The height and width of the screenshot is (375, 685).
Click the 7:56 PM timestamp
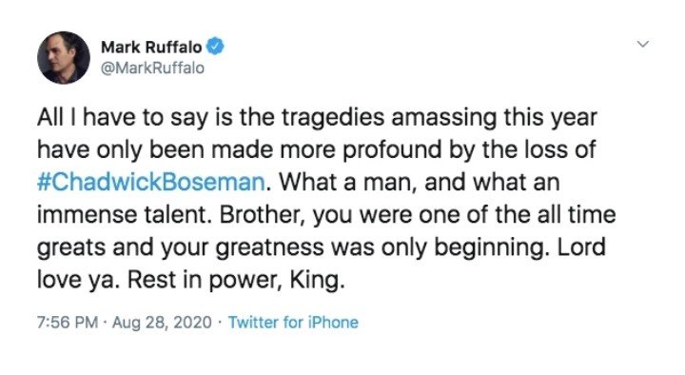[68, 323]
